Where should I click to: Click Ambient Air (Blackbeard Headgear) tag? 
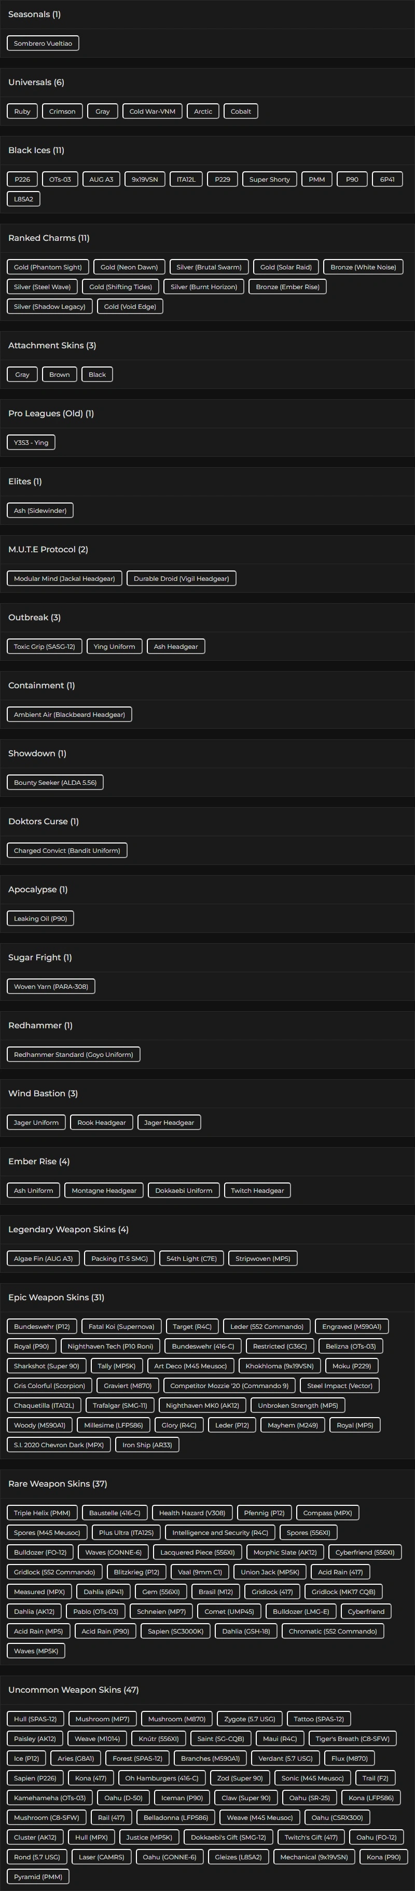69,714
